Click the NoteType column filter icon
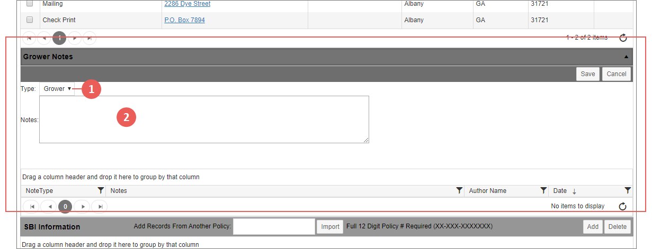652x249 pixels. point(101,191)
